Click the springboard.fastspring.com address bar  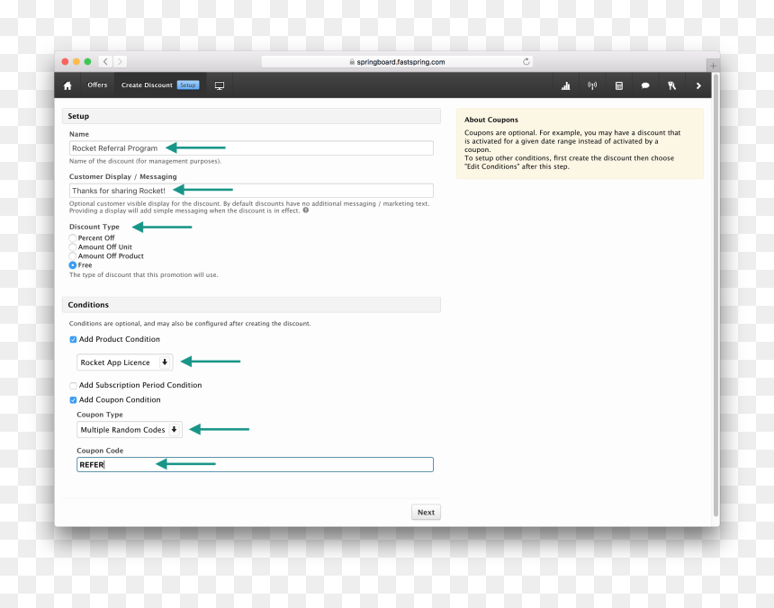(x=397, y=62)
